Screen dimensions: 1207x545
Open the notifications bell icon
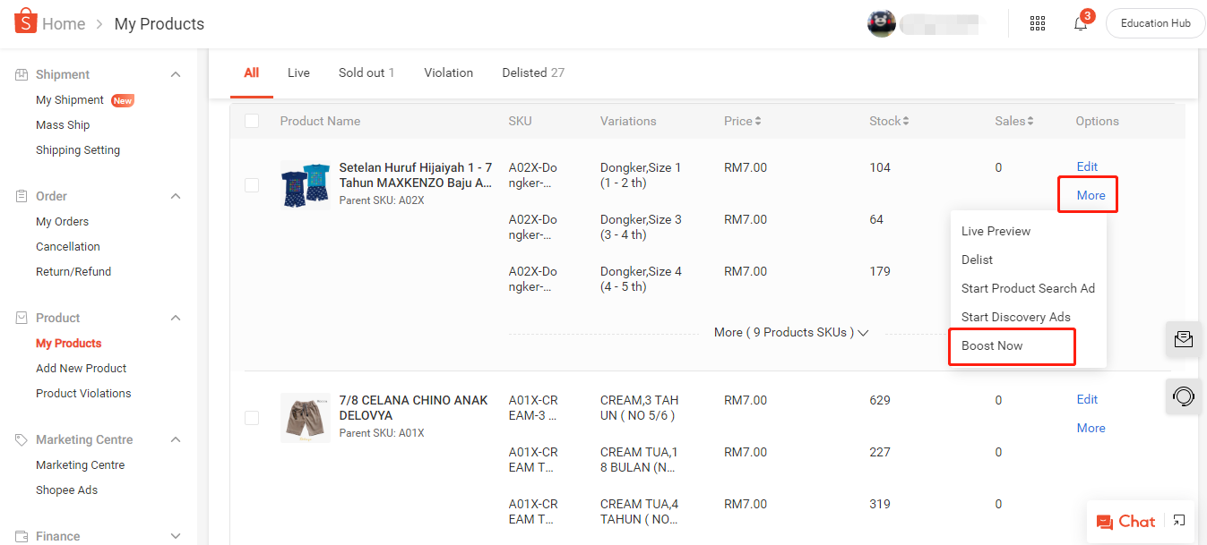pos(1081,24)
